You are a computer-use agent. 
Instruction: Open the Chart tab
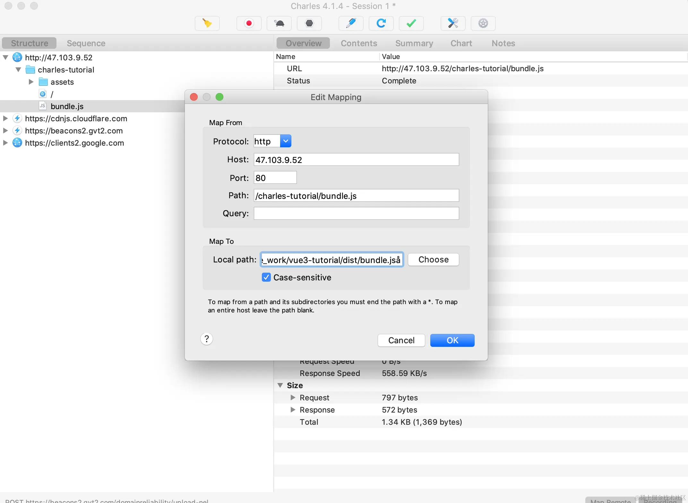point(461,43)
